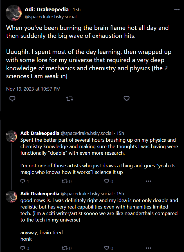The height and width of the screenshot is (252, 184).
Task: Click the first reply's profile avatar
Action: (11, 136)
